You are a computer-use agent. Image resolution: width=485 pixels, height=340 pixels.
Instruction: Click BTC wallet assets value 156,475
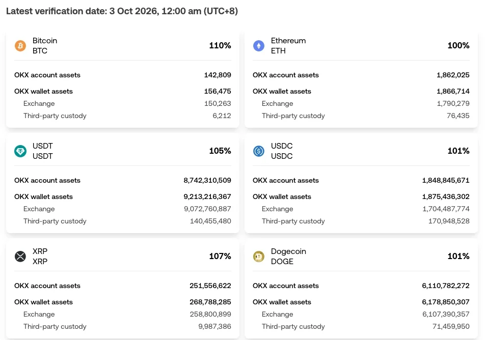(x=218, y=92)
